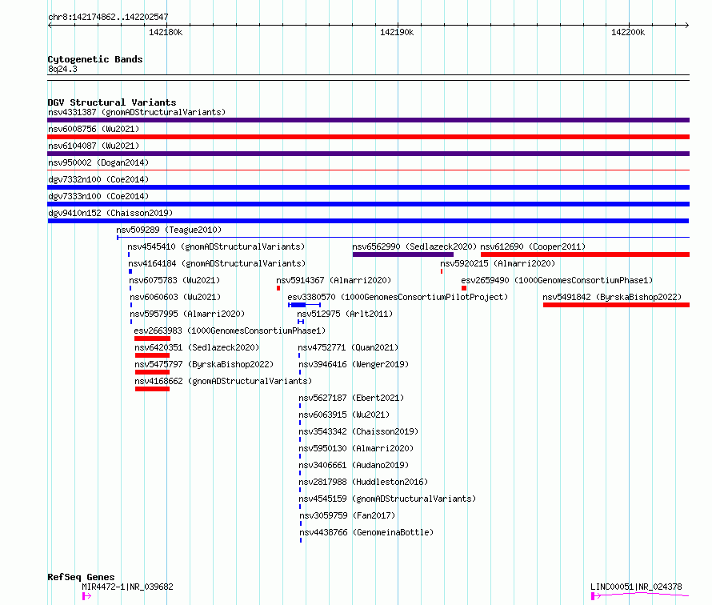Open nsv5627187 (Ebert2021) label

351,398
